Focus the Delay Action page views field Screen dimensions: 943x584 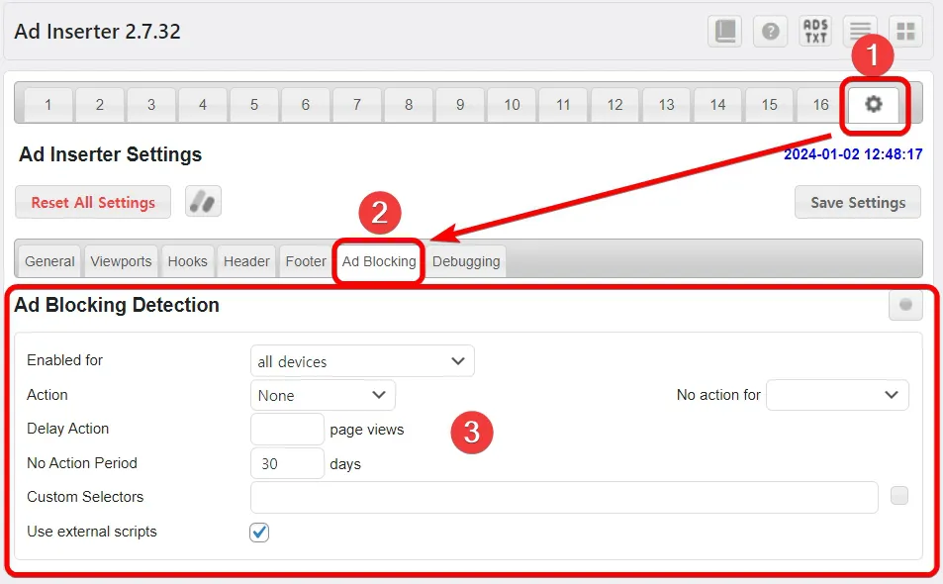pyautogui.click(x=287, y=429)
